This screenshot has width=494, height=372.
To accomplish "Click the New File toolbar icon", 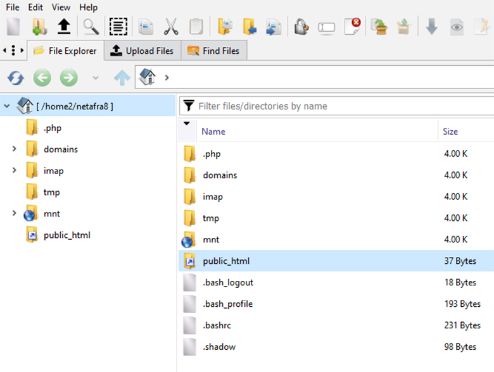I will (x=13, y=27).
